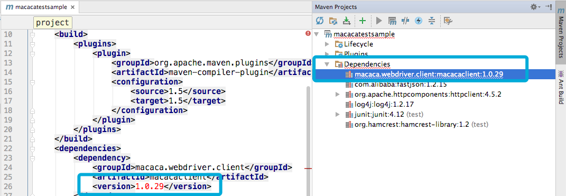
Task: Fold configuration tag at line 15
Action: tap(32, 82)
